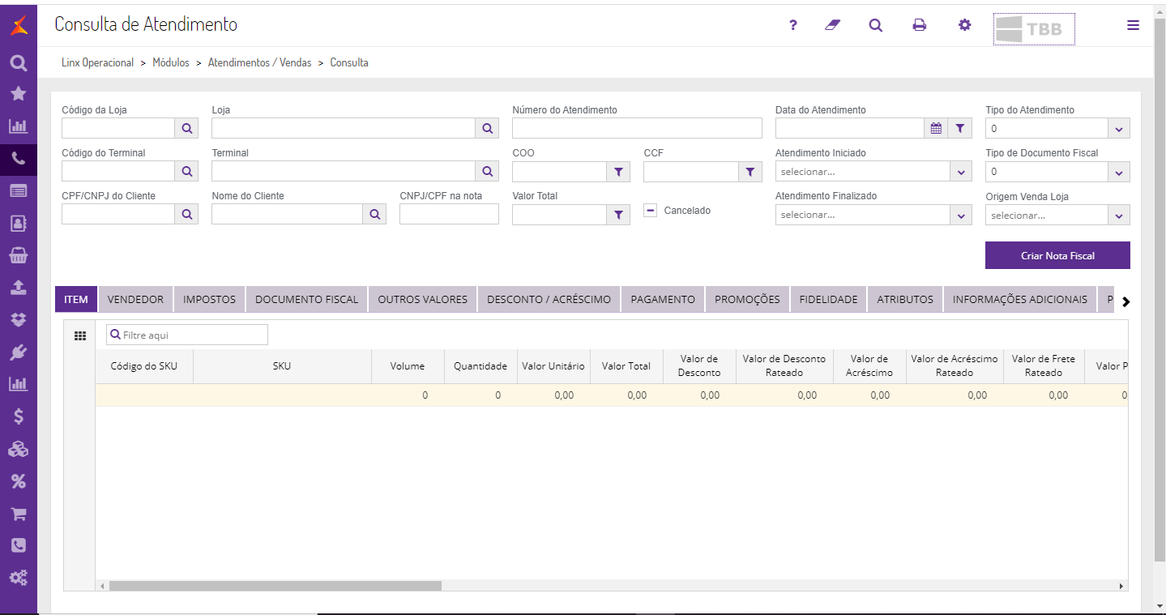The image size is (1166, 615).
Task: Open the DOCUMENTO FISCAL tab
Action: pyautogui.click(x=306, y=299)
